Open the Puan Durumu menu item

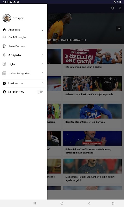coord(24,46)
